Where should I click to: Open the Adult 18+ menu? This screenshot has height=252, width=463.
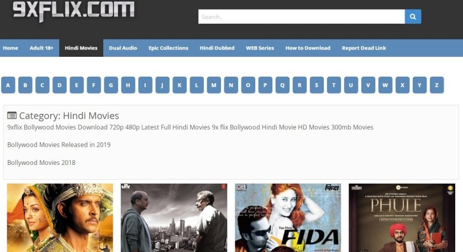41,48
